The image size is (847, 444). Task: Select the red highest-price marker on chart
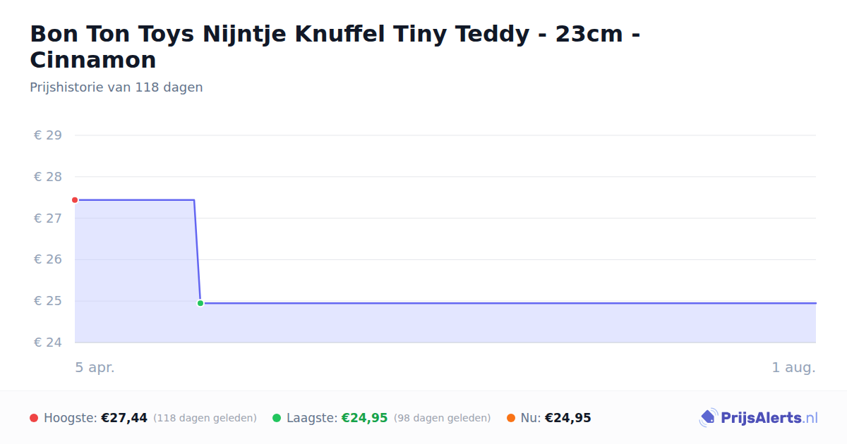[75, 200]
